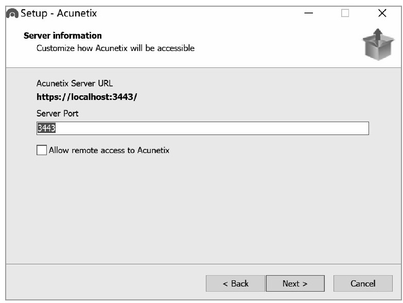403x303 pixels.
Task: Minimize the Setup window
Action: coord(308,13)
